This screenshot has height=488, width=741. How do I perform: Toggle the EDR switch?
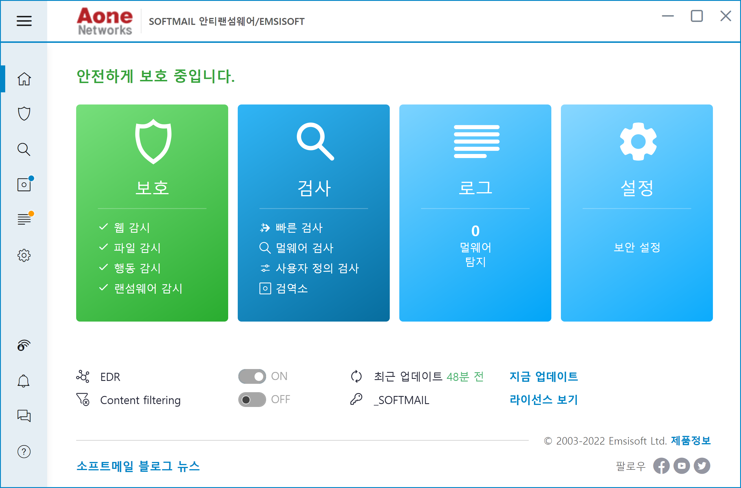tap(252, 377)
